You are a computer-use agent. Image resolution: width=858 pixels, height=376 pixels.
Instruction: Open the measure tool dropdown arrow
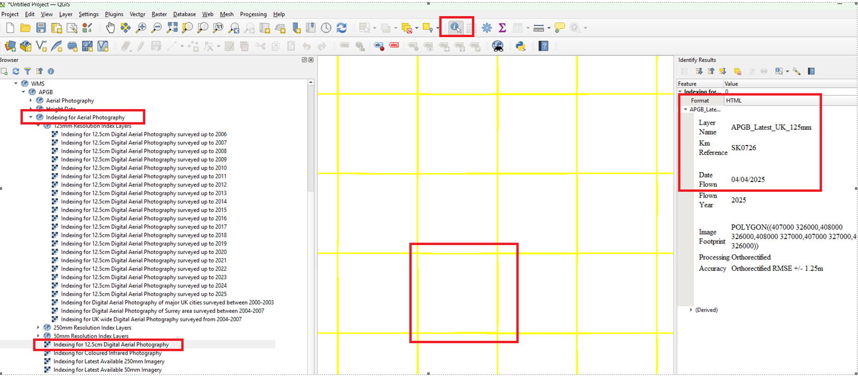point(549,28)
